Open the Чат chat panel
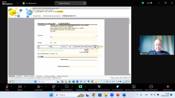This screenshot has width=175, height=98. pyautogui.click(x=54, y=88)
